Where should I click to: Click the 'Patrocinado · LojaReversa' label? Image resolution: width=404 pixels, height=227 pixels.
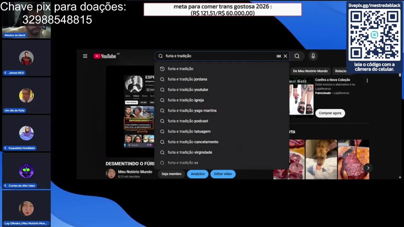pos(332,93)
